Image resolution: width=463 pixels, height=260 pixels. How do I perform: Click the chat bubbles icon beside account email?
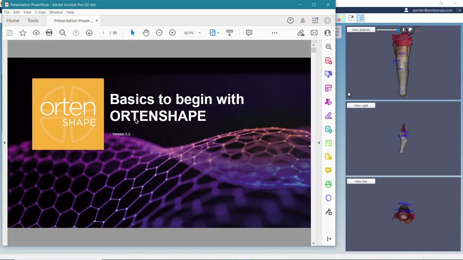459,10
